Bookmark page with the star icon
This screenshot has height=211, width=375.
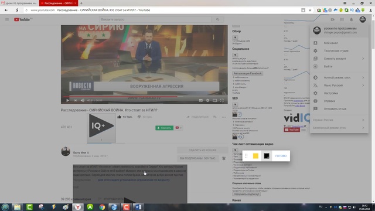click(x=310, y=10)
